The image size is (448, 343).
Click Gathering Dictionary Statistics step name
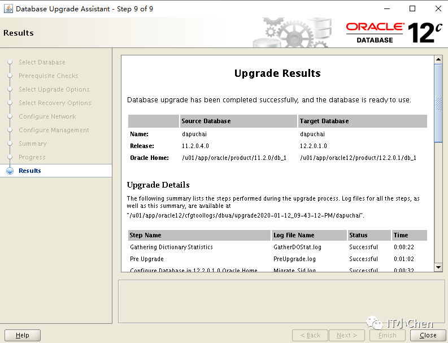(171, 247)
